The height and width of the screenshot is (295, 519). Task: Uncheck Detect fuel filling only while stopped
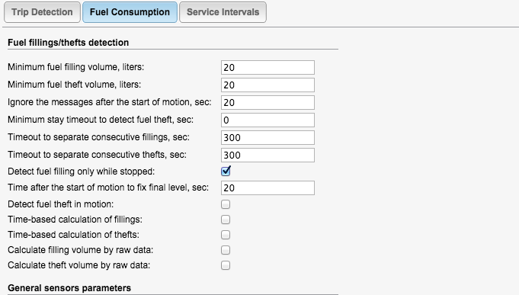click(x=226, y=172)
